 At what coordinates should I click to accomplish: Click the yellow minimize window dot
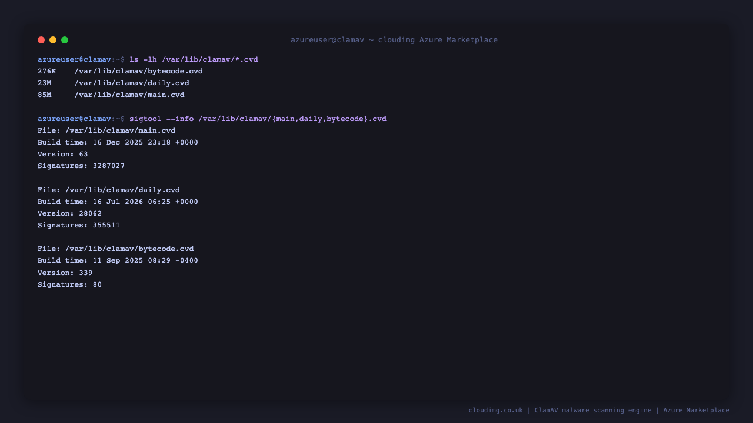(x=53, y=40)
